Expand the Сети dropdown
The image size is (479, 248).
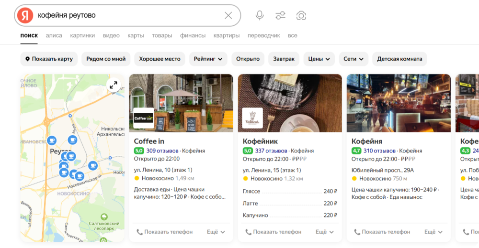coord(354,59)
